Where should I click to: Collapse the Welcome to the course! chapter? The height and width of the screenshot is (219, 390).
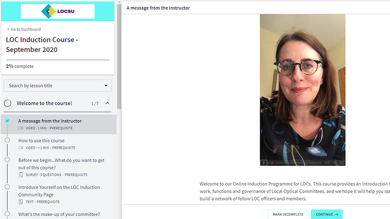pos(107,103)
